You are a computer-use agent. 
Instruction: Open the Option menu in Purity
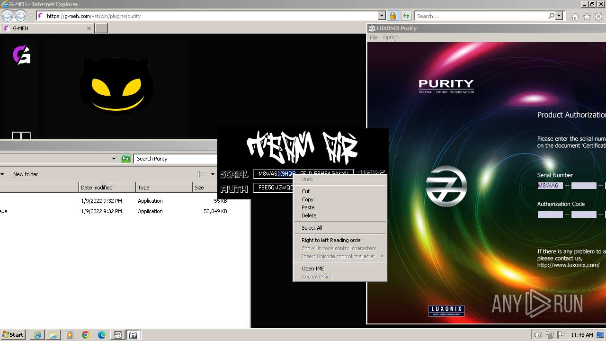[x=391, y=37]
